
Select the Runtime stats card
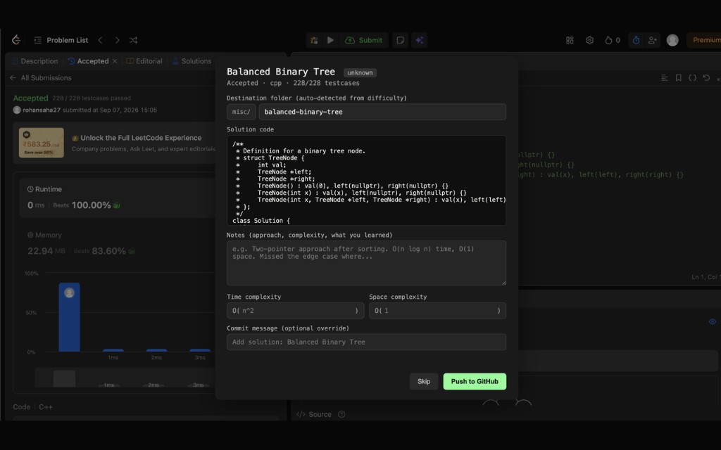point(118,198)
